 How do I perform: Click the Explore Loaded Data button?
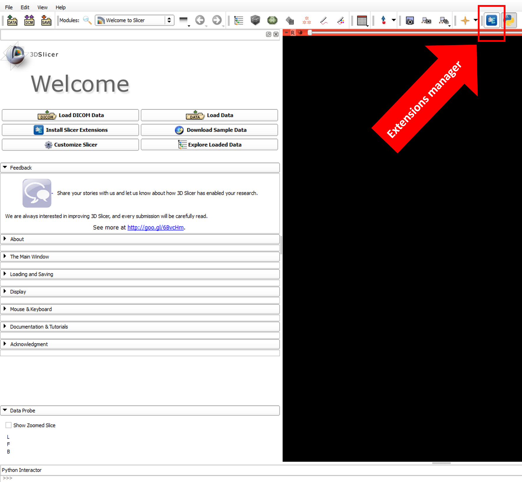coord(209,145)
